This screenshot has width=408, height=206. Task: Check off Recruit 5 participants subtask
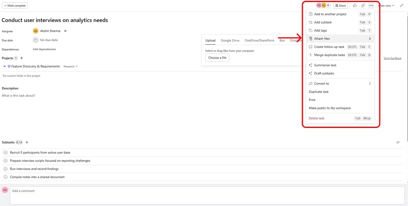point(6,153)
